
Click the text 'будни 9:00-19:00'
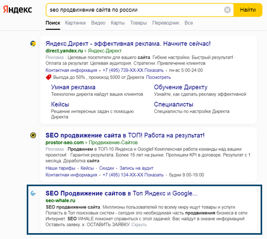pyautogui.click(x=186, y=175)
